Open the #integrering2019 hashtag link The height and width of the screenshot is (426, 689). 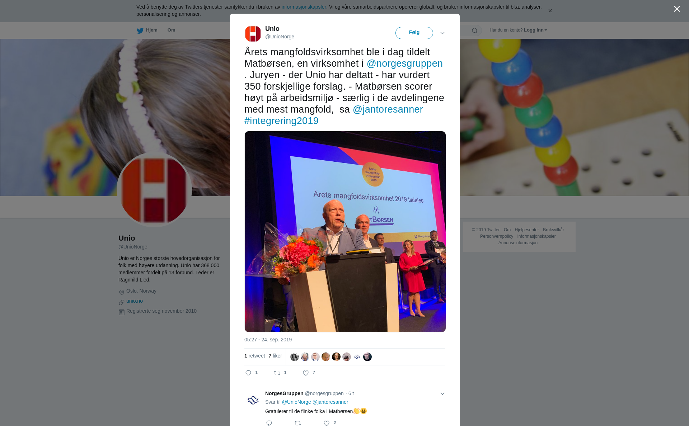tap(281, 121)
